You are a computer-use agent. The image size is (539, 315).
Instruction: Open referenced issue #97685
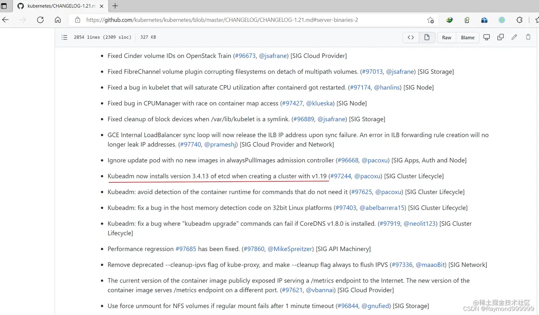(186, 249)
